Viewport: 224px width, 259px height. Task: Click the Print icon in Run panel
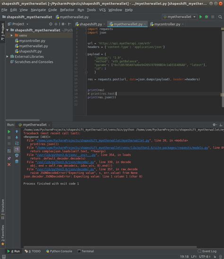17,155
